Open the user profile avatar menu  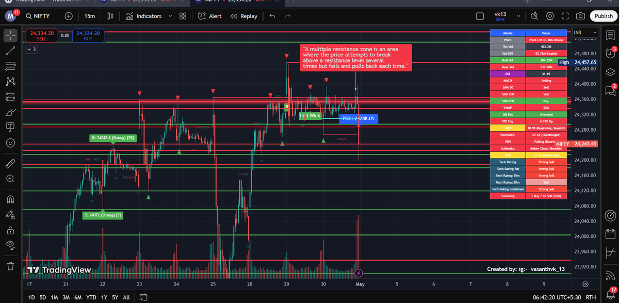click(x=11, y=16)
